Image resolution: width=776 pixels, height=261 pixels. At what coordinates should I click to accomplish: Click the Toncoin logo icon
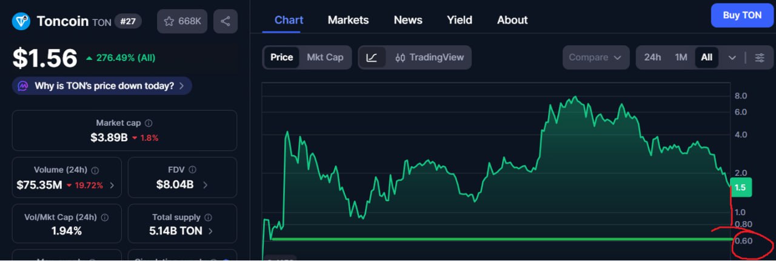[22, 21]
